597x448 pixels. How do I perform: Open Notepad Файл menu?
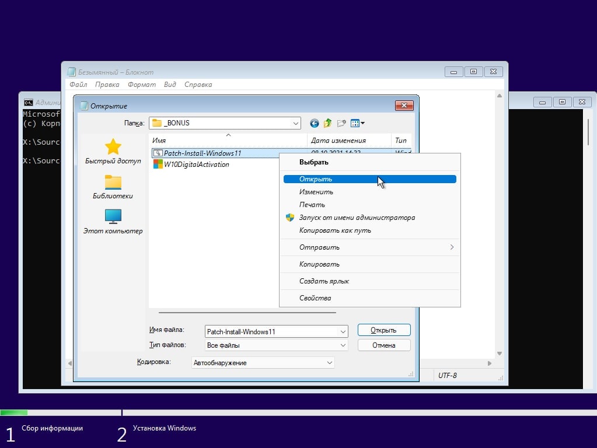click(x=78, y=85)
